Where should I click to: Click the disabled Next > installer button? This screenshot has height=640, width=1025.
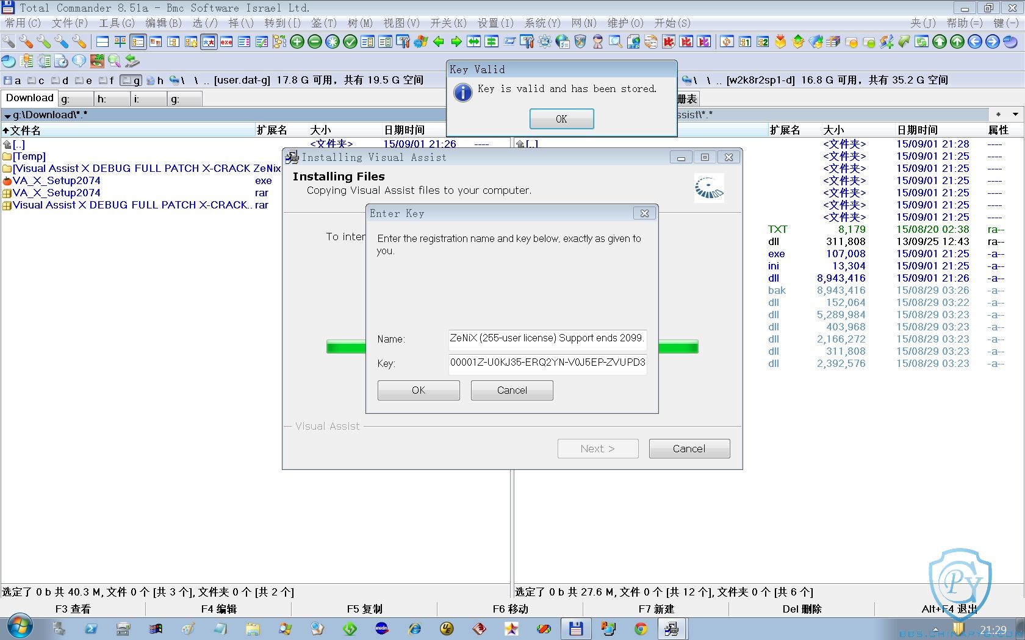point(598,449)
